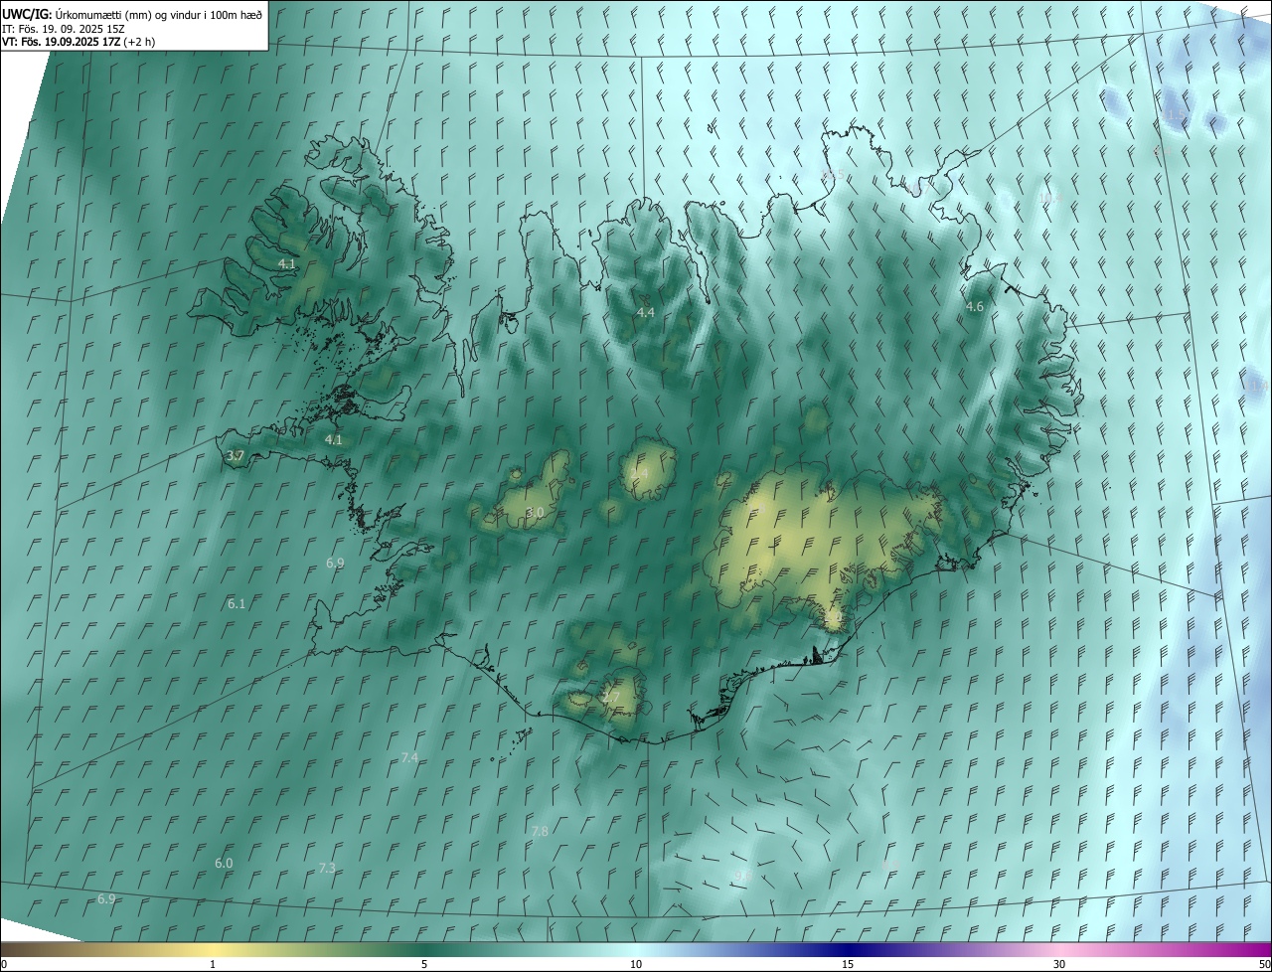Click the initial time line 'IT: Fös. 19. 09. 2025 15Z'

64,29
